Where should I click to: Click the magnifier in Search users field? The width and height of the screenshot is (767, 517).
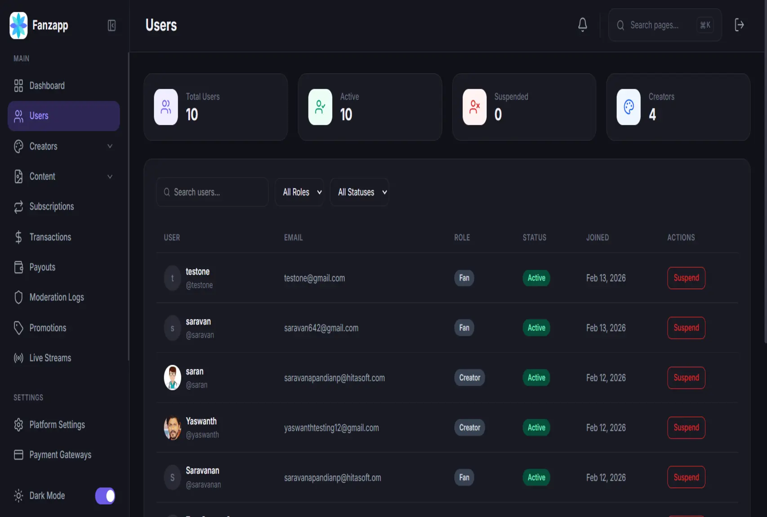(x=167, y=192)
